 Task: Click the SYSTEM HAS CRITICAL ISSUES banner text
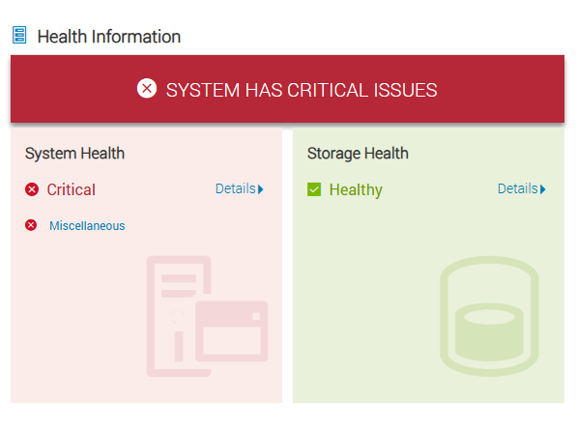pyautogui.click(x=302, y=90)
